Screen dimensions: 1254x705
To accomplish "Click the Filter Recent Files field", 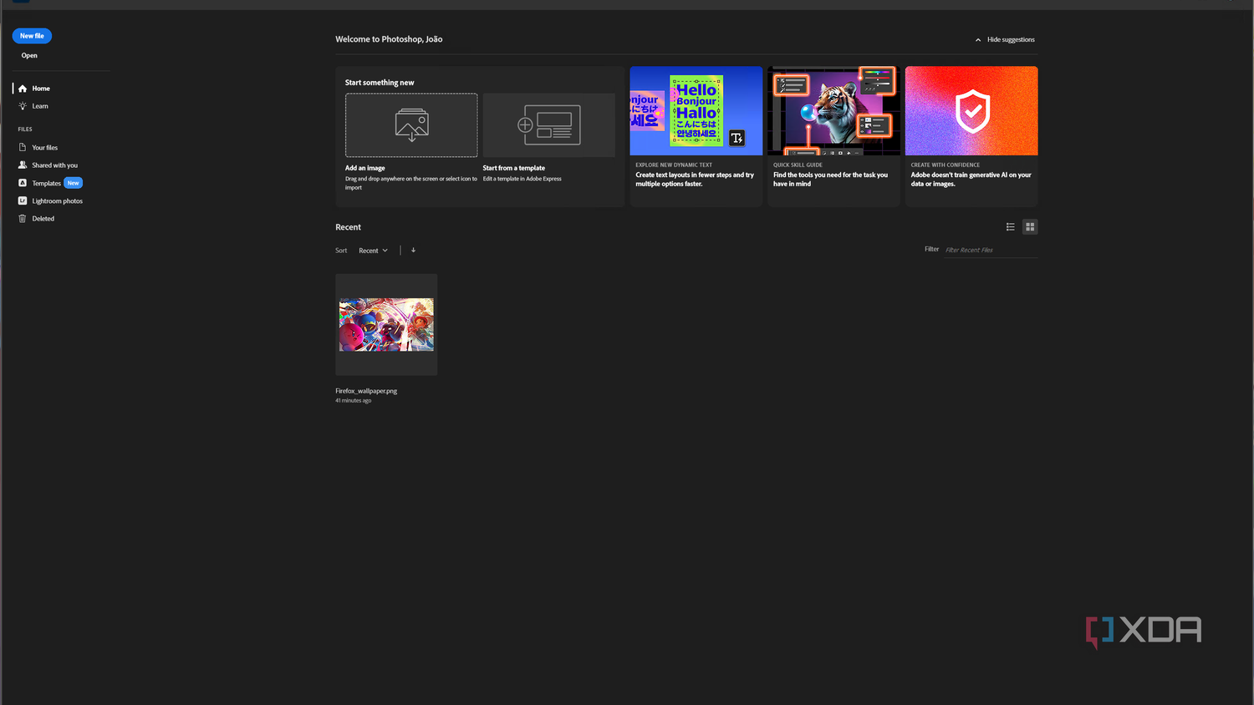I will click(990, 249).
